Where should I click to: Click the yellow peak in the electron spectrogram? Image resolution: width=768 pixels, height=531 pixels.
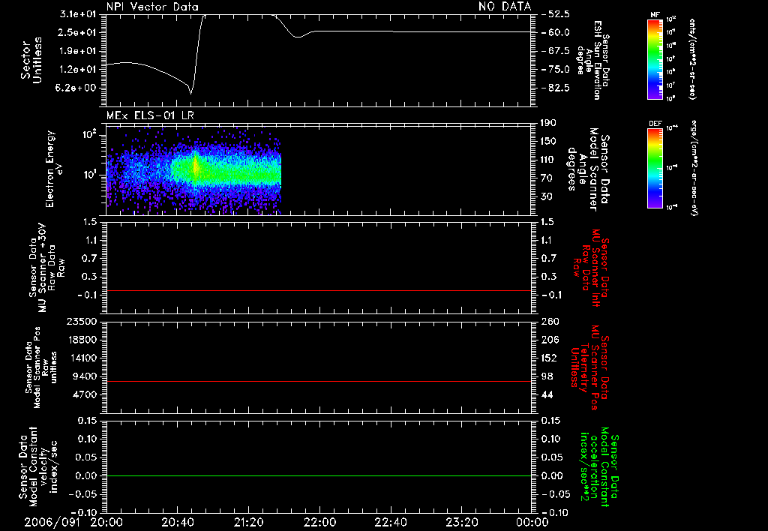[196, 167]
